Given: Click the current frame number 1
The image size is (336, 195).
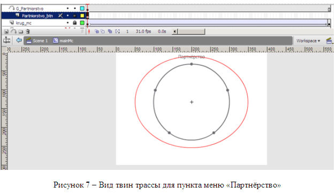Looking at the screenshot, I should click(x=127, y=32).
